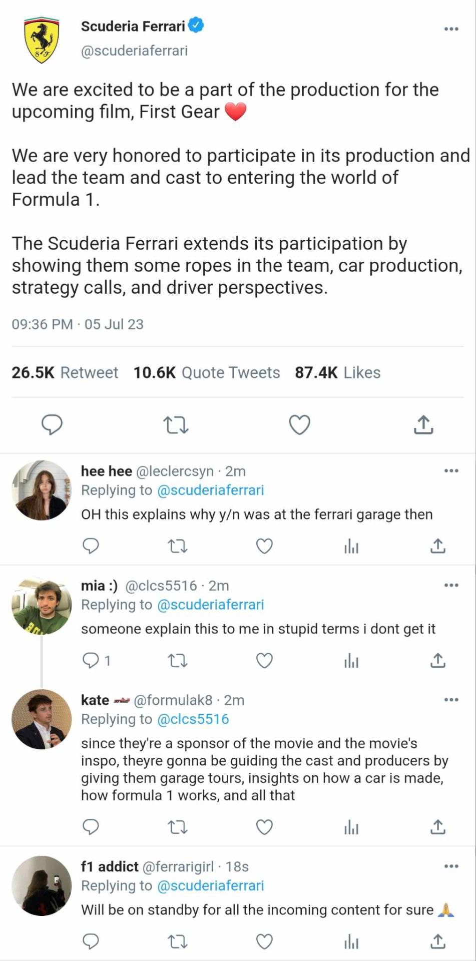View the 10.6K Quote Tweets list
Viewport: 476px width, 961px height.
(206, 372)
